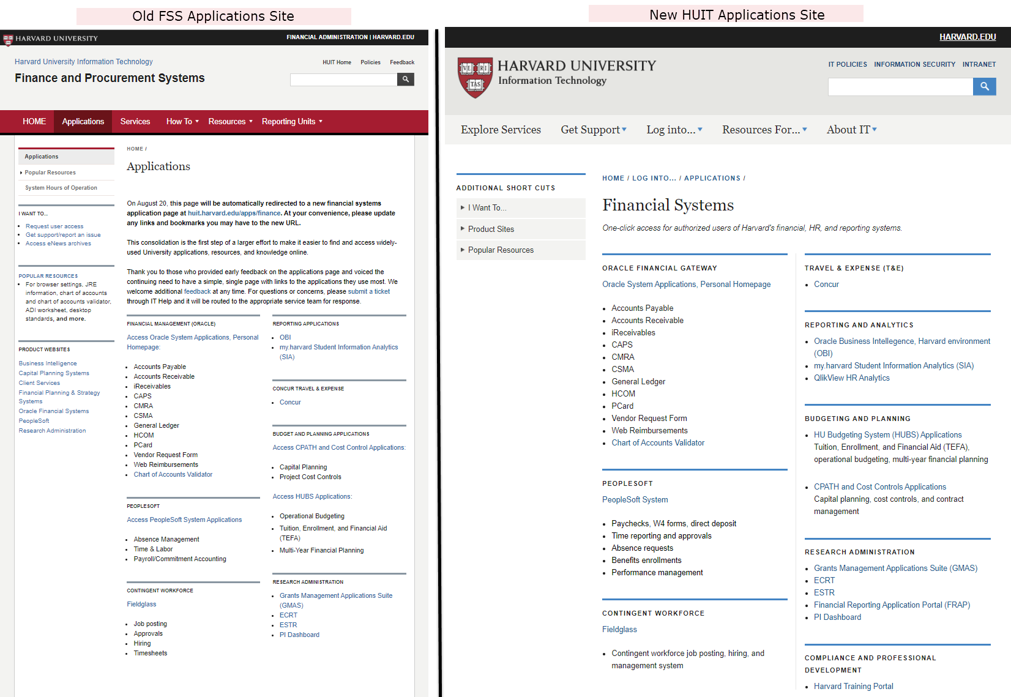Viewport: 1011px width, 697px height.
Task: Open Concur under Concur Travel & Expense
Action: pyautogui.click(x=290, y=402)
